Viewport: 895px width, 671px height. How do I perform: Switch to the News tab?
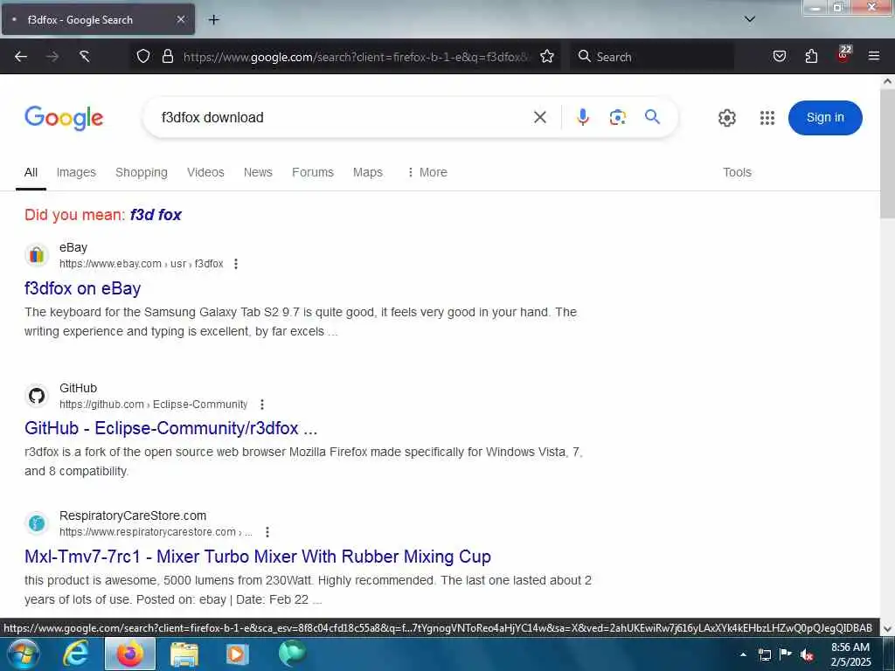[258, 172]
